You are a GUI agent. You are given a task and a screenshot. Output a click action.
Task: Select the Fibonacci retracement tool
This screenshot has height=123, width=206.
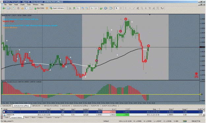tap(142, 8)
